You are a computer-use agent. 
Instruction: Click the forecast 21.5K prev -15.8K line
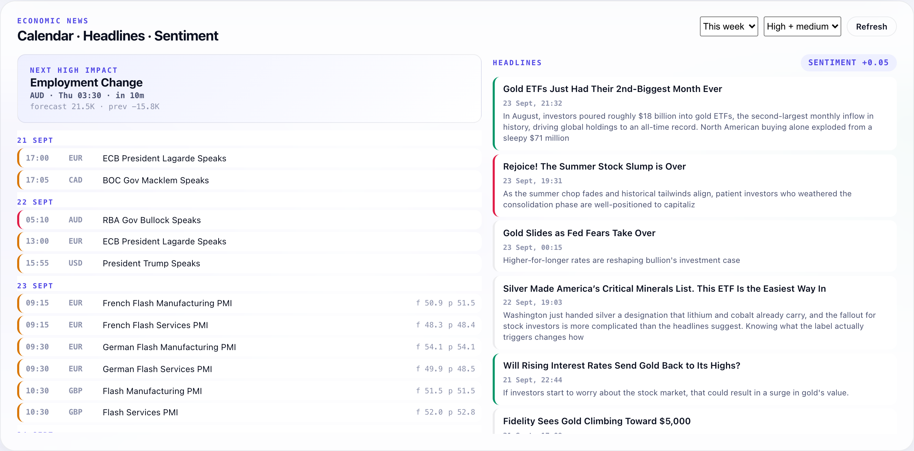pos(95,106)
